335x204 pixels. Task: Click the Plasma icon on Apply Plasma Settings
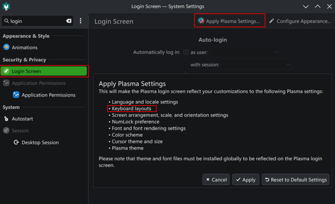coord(201,20)
